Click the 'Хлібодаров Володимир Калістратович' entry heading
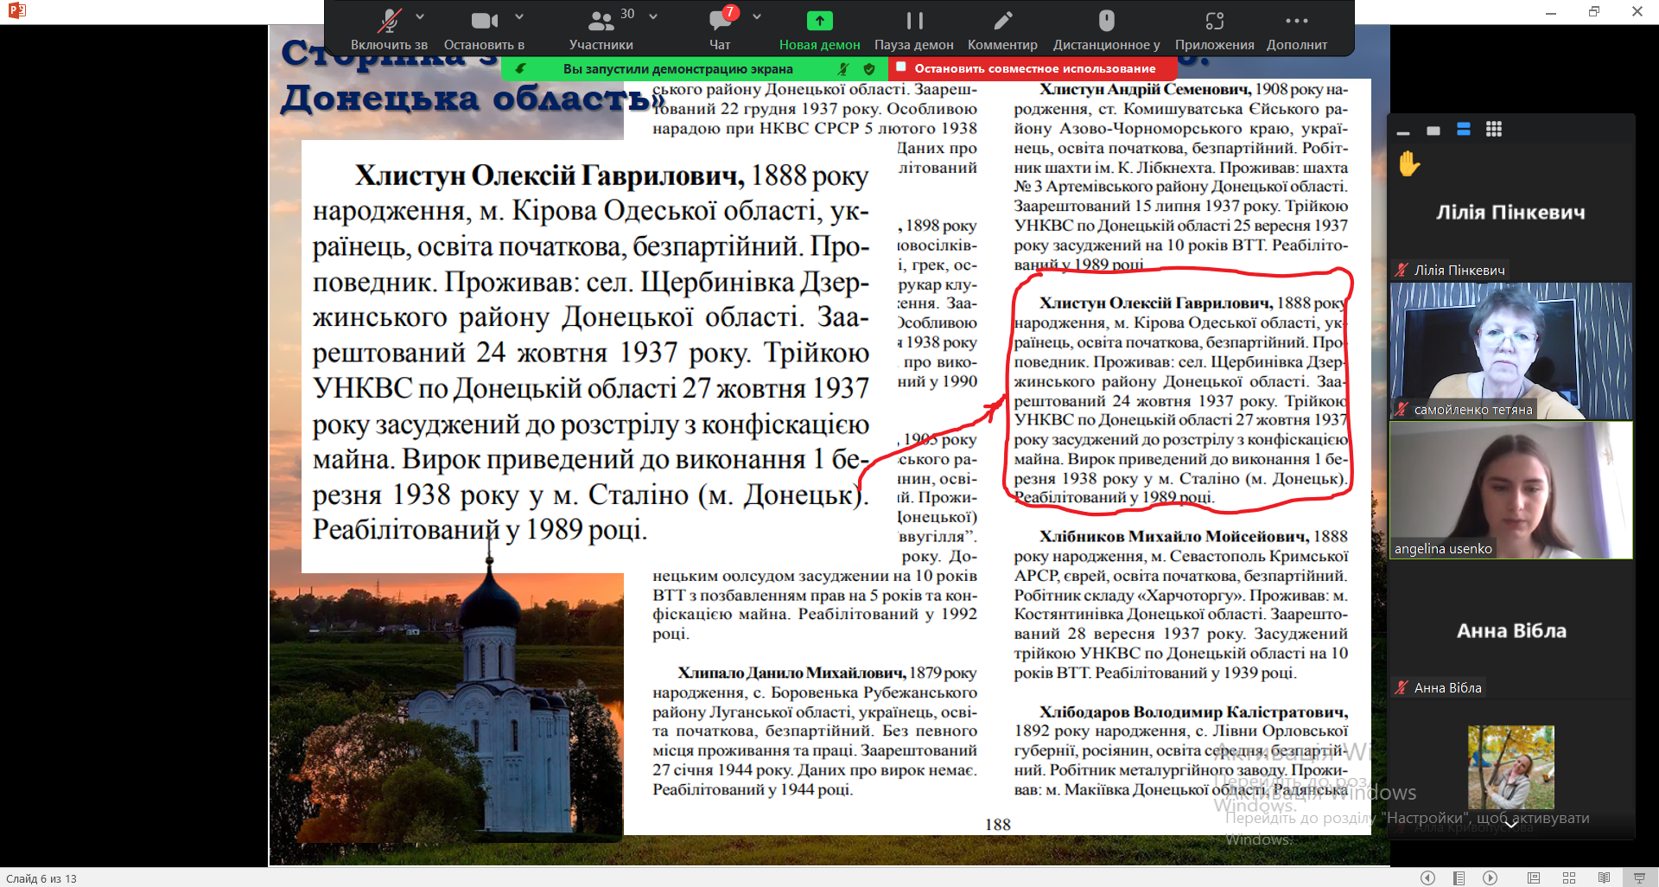 tap(1193, 712)
